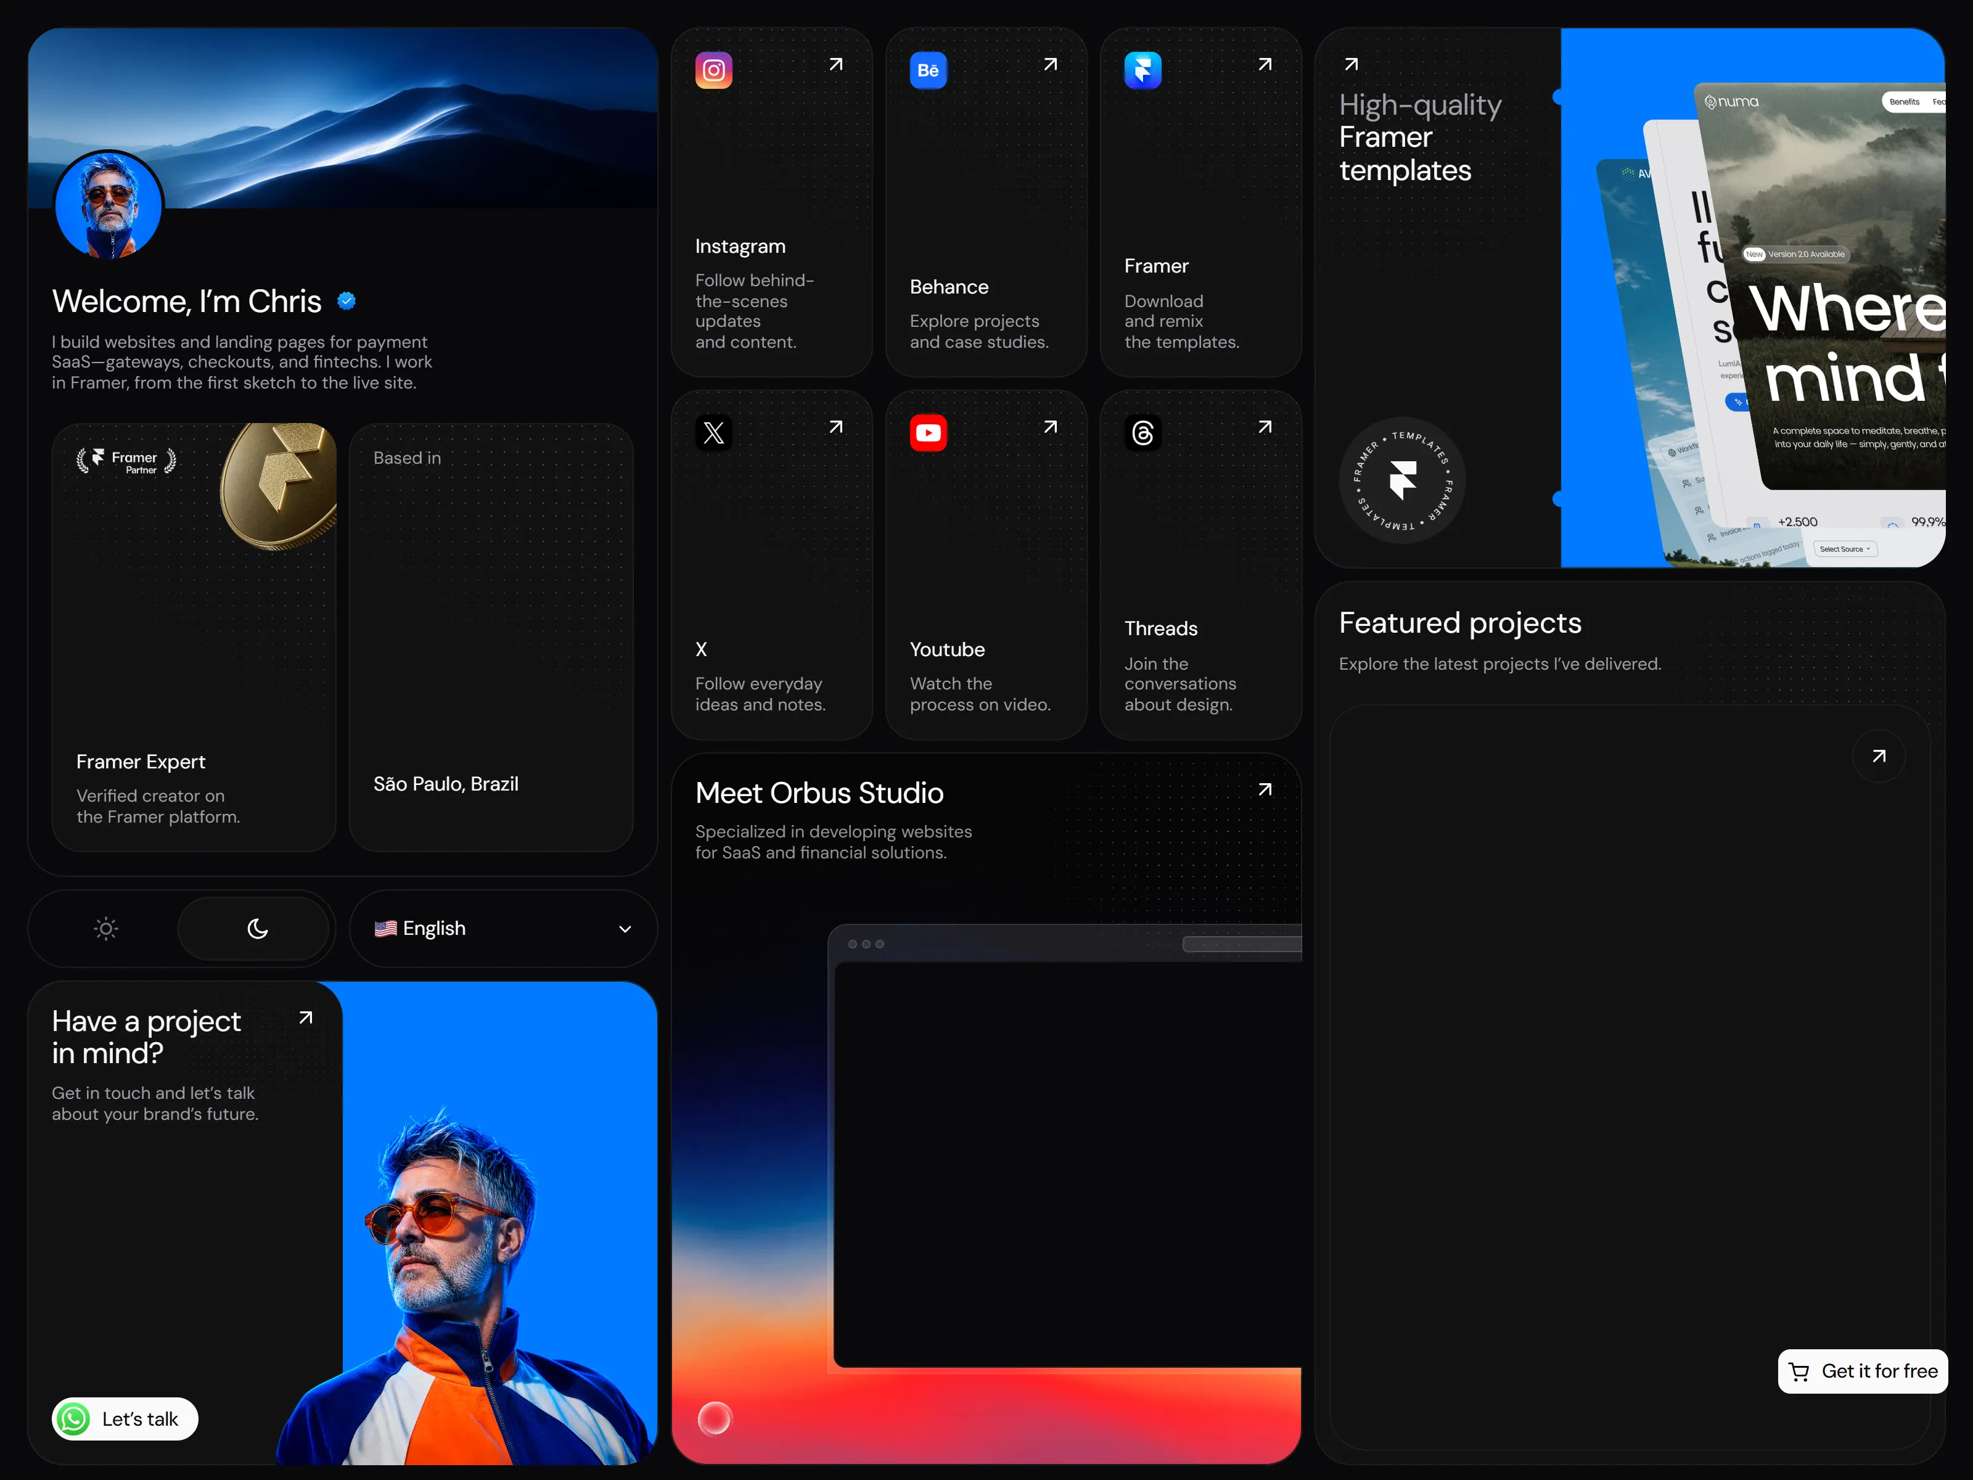Click the Let's talk button
The image size is (1973, 1480).
pos(125,1418)
